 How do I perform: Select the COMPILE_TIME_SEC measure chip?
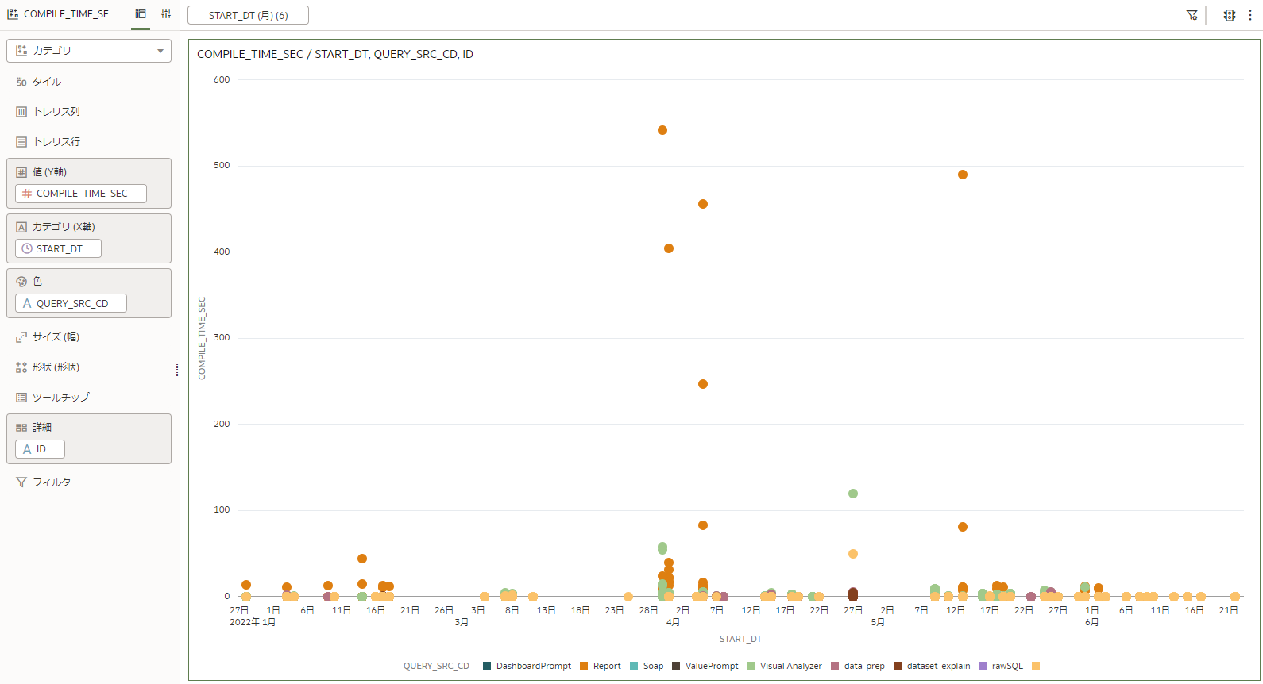81,194
